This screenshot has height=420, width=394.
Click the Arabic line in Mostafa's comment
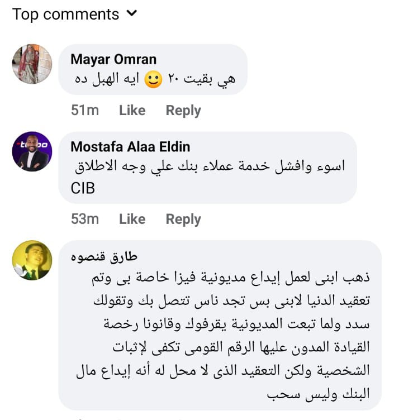click(x=210, y=166)
